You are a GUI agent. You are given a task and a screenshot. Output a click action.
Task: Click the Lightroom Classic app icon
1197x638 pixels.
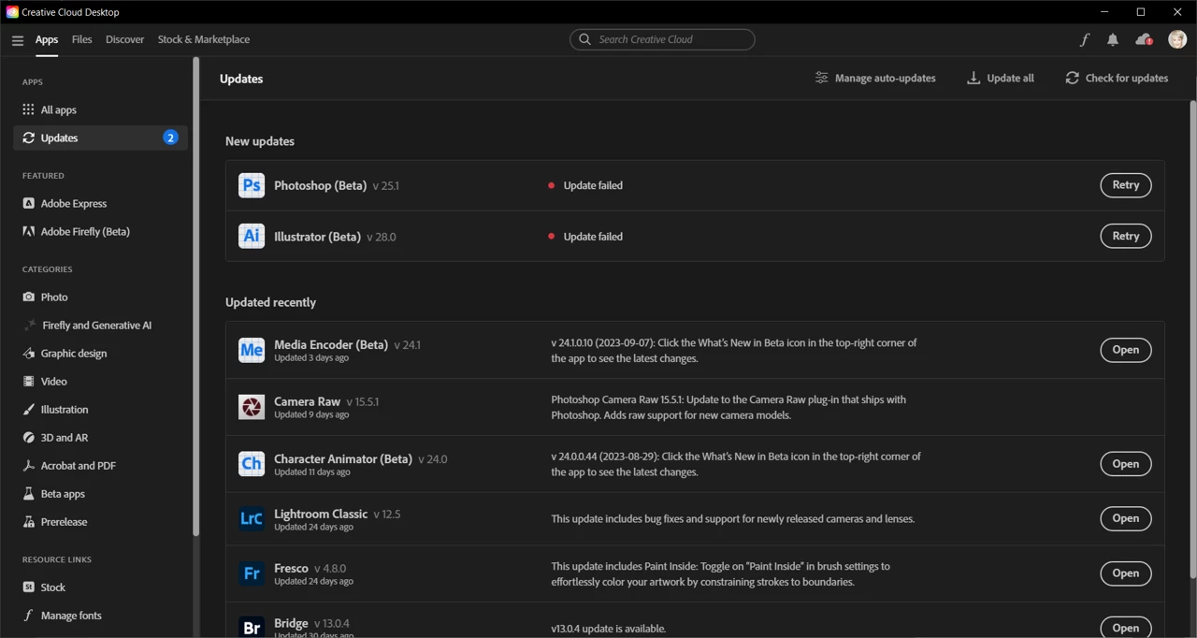click(252, 518)
